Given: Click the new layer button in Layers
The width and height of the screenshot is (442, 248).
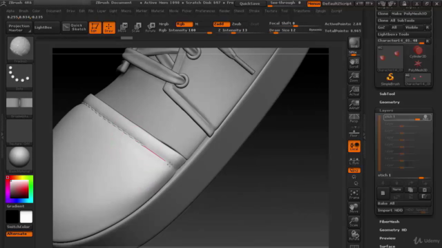Looking at the screenshot, I should pyautogui.click(x=383, y=193).
